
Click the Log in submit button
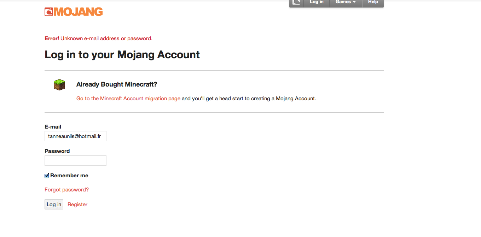[x=54, y=205]
